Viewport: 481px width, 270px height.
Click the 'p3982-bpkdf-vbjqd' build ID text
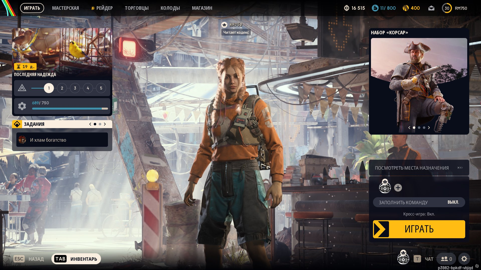click(x=455, y=267)
